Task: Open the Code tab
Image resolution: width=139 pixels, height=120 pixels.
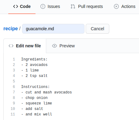Action: click(22, 6)
